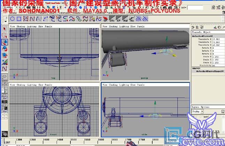Open the Lighting menu of the persp panel
The width and height of the screenshot is (225, 146).
pyautogui.click(x=124, y=26)
